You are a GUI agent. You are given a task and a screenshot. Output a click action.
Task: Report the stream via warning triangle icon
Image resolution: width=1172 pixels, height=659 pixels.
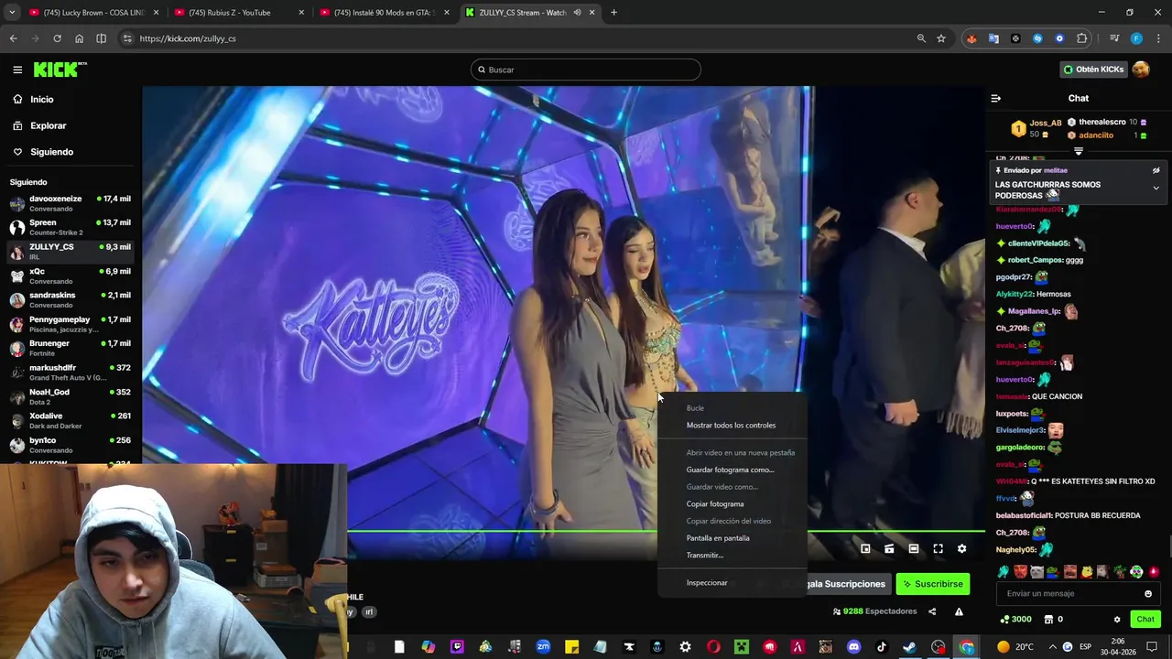(x=959, y=611)
